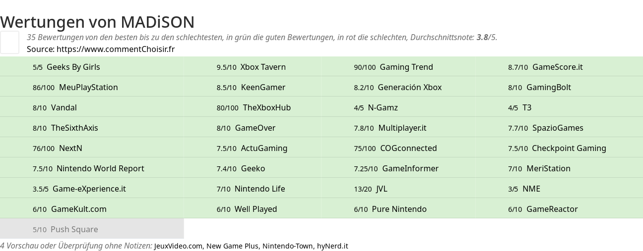Click the GamingBolt 8/10 entry
The image size is (643, 251).
coord(559,87)
